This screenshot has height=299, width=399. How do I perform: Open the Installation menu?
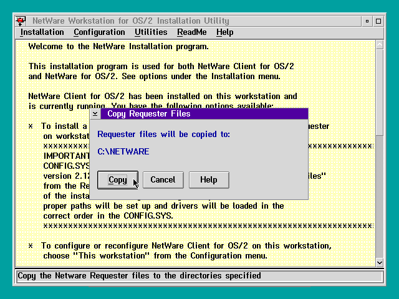(42, 32)
